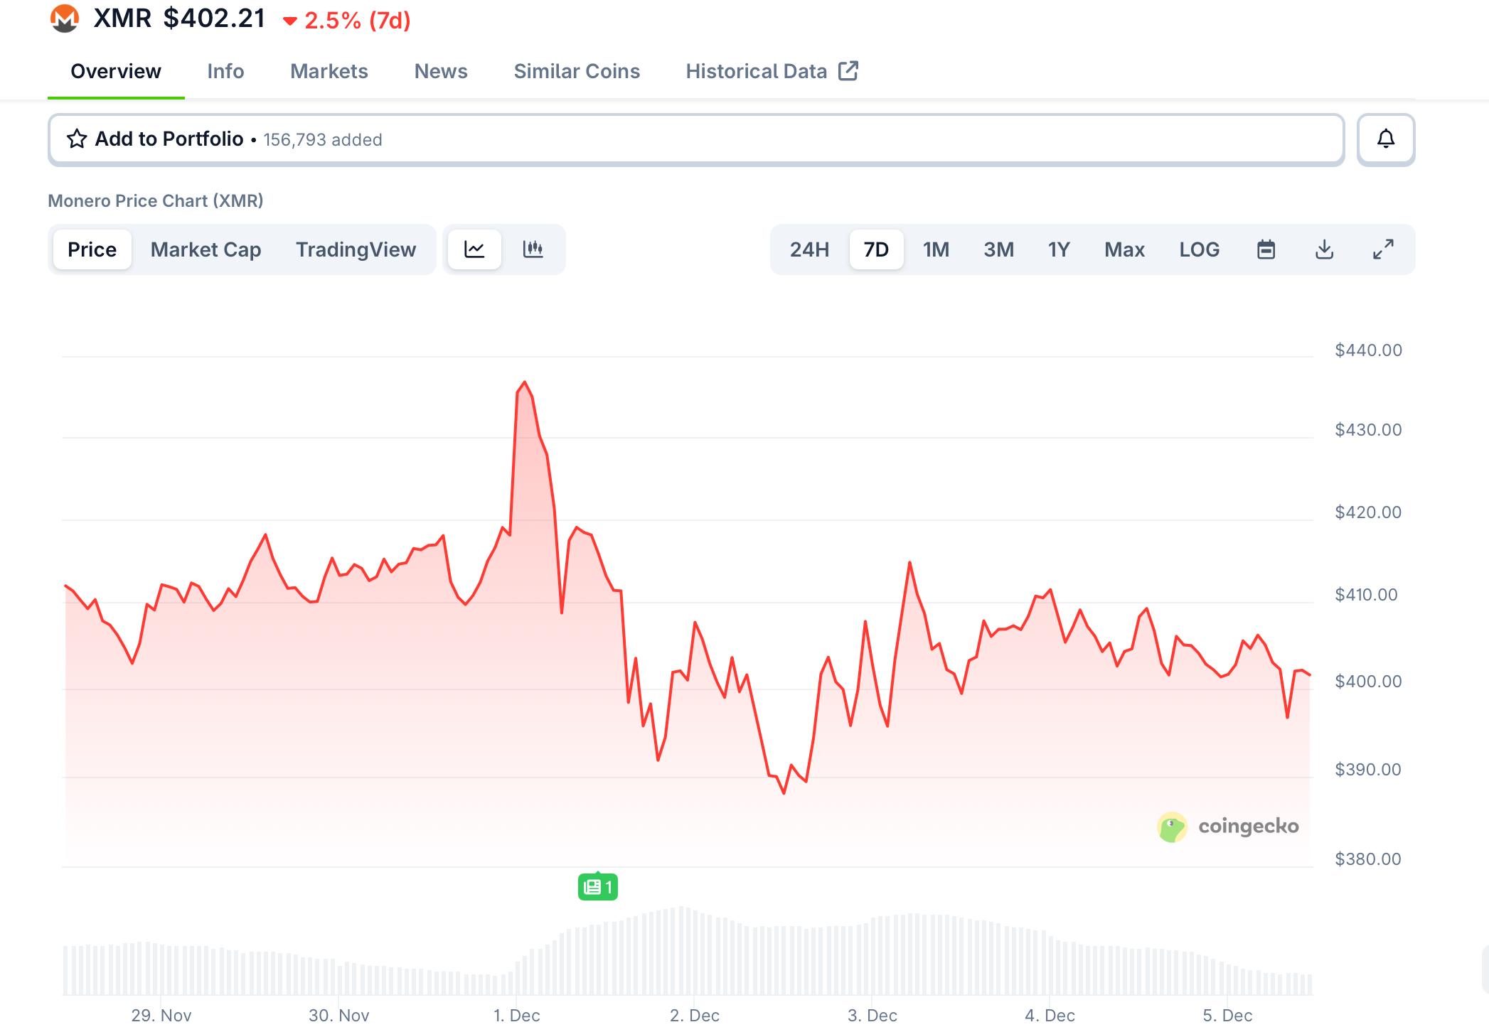Viewport: 1489px width, 1027px height.
Task: Open the Markets tab
Action: coord(329,71)
